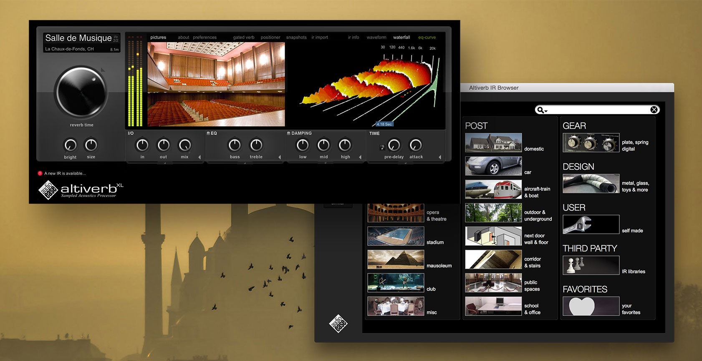This screenshot has width=702, height=361.
Task: Open the DESIGN metal, glass, toys category
Action: coord(591,184)
